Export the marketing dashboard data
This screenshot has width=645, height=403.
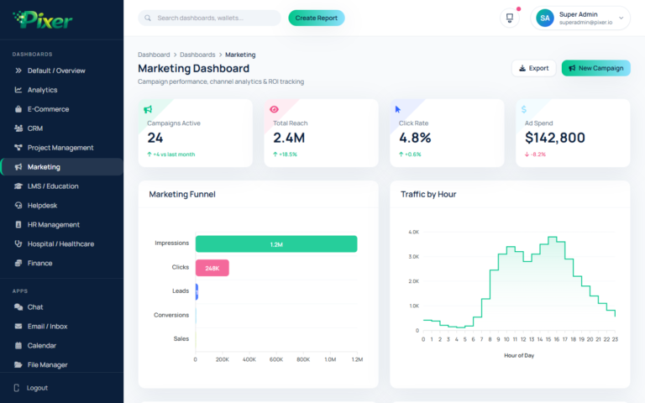[x=533, y=68]
